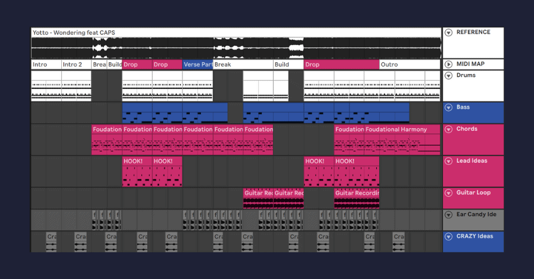
Task: Select the Guitar Loop track title
Action: click(473, 192)
